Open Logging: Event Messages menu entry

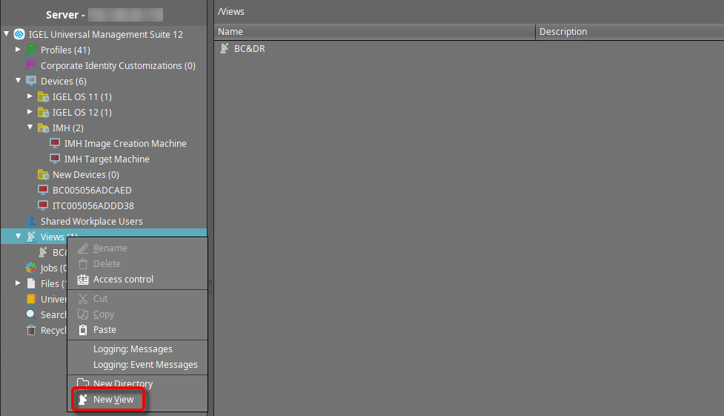pyautogui.click(x=145, y=365)
